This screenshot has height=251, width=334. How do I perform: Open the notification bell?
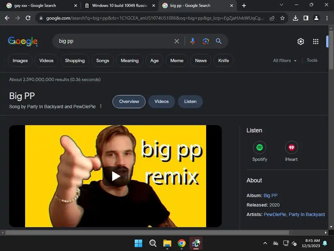[x=325, y=243]
